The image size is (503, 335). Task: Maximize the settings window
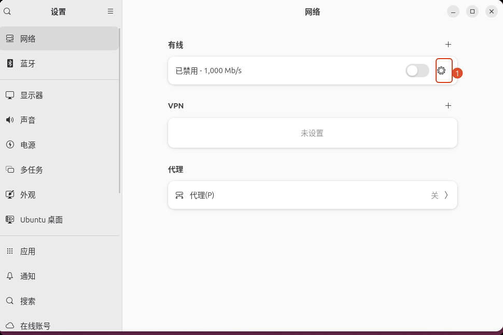click(472, 11)
